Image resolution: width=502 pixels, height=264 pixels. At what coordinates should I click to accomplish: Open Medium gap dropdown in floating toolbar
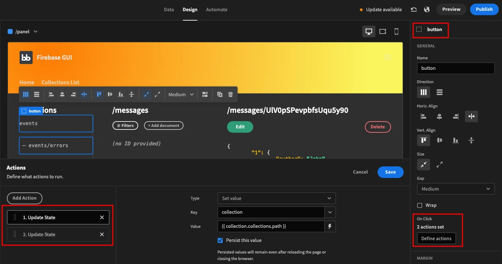click(182, 94)
